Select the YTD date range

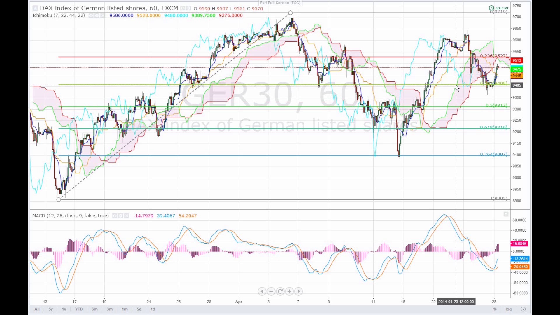point(79,309)
